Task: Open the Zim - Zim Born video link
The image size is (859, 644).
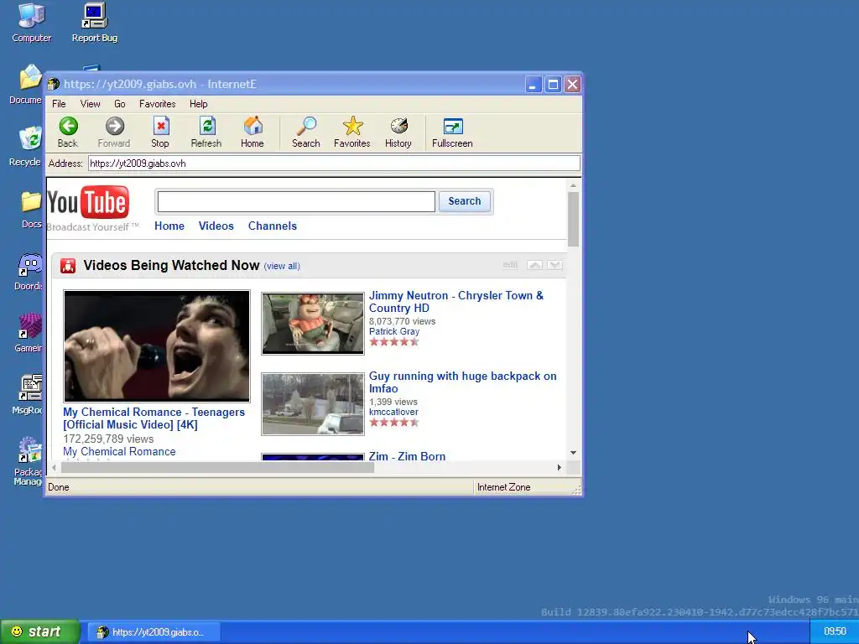Action: [407, 455]
